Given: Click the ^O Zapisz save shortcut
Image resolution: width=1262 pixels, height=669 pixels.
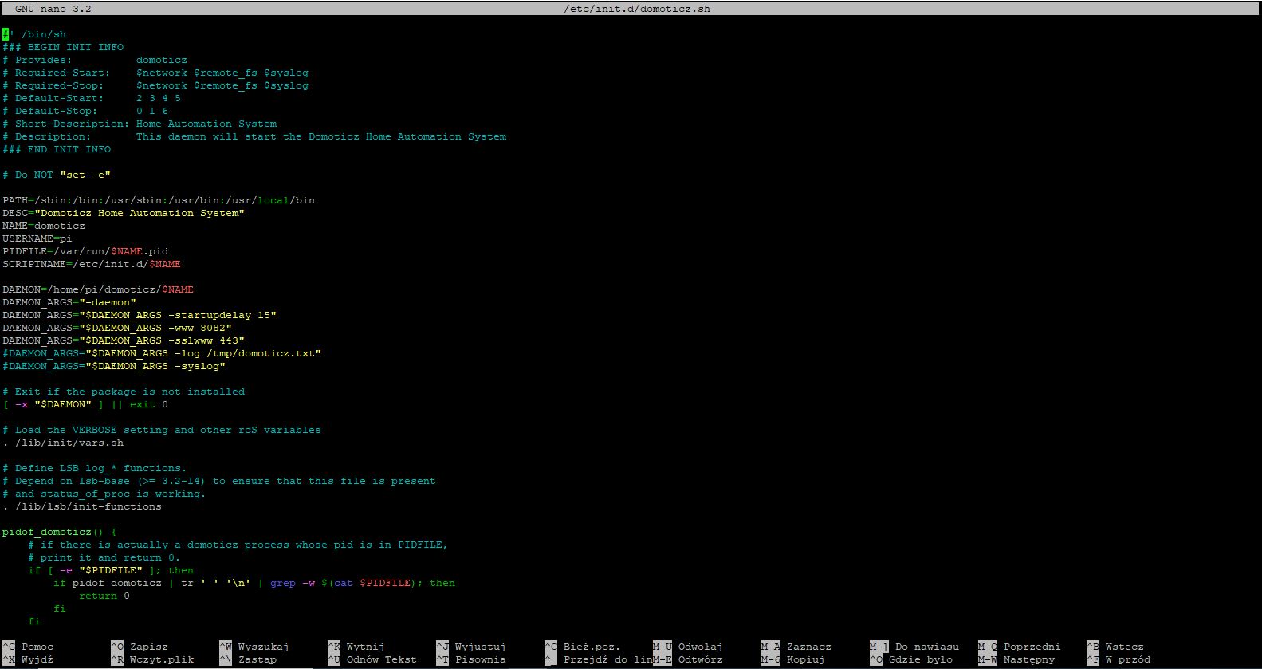Looking at the screenshot, I should 140,647.
